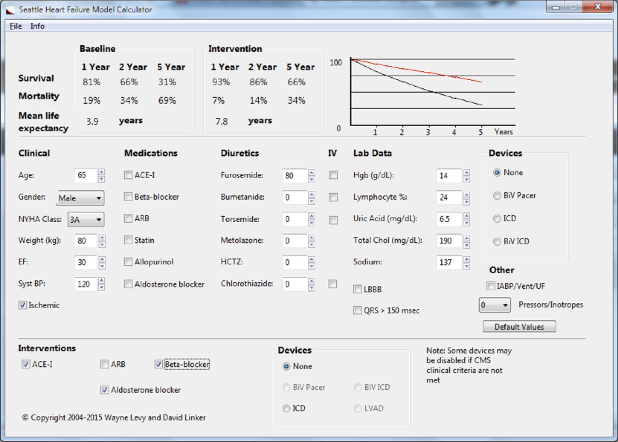
Task: Open the Gender dropdown
Action: pos(81,198)
